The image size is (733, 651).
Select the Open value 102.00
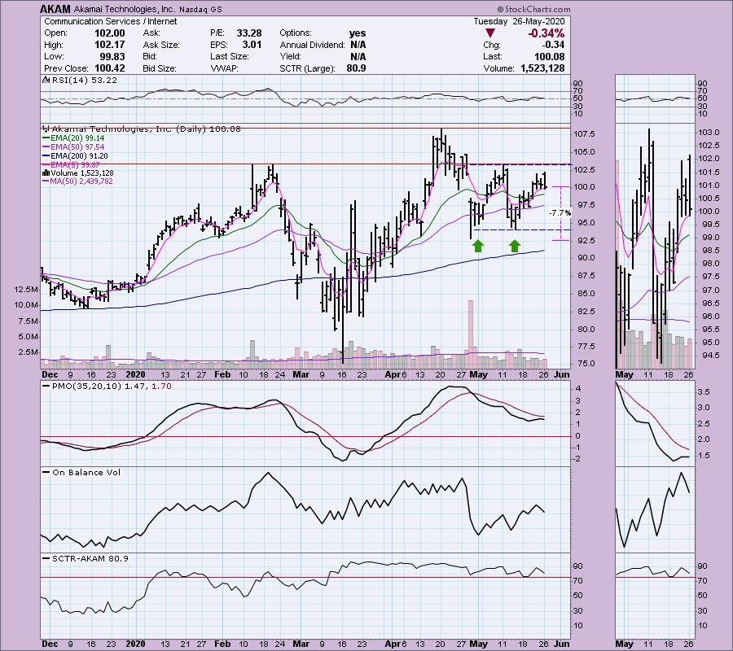click(109, 33)
